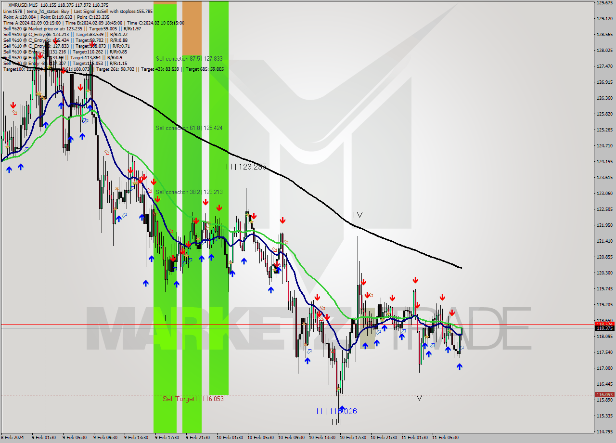Screen dimensions: 616x443
Task: Click the 'I V' wave label
Action: tap(358, 215)
